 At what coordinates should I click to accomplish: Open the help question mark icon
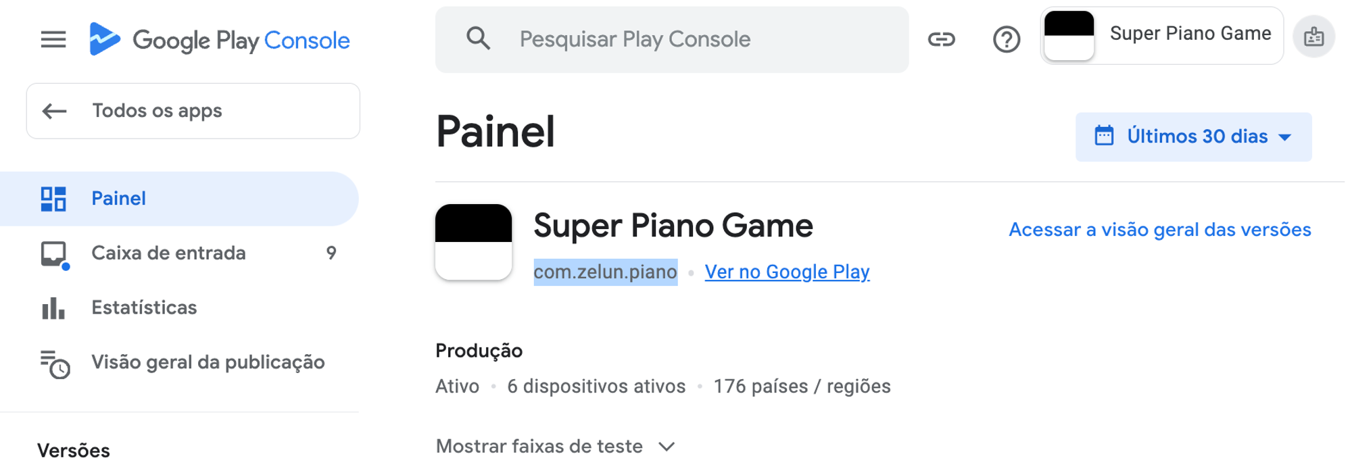pos(1006,39)
